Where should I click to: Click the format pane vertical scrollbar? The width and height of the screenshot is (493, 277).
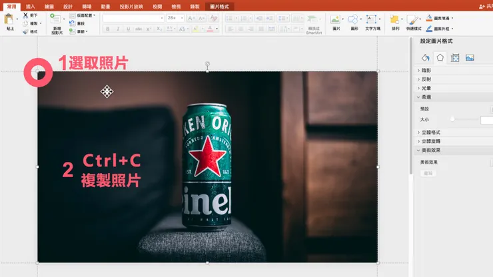pyautogui.click(x=410, y=105)
